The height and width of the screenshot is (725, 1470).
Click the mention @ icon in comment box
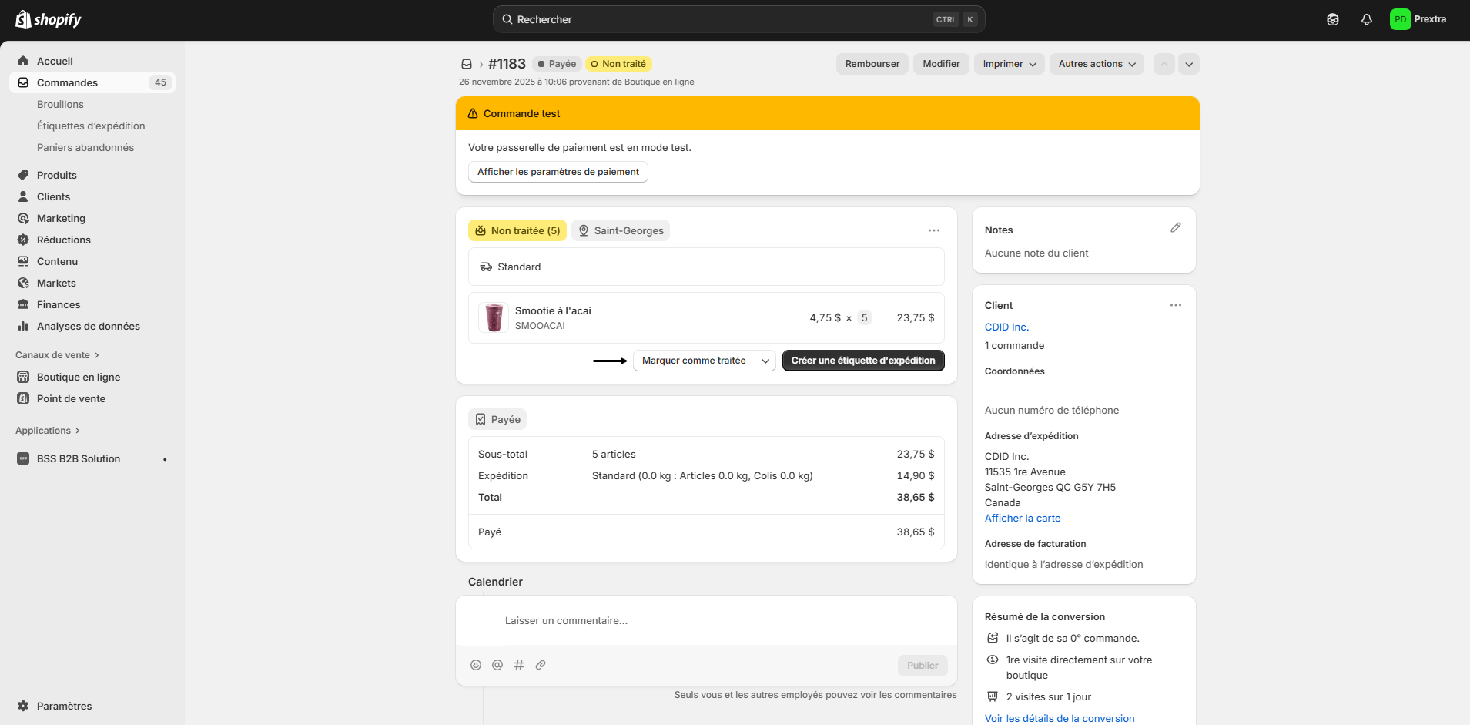click(x=497, y=665)
